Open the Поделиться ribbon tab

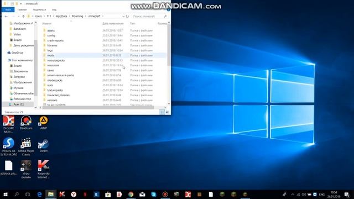pyautogui.click(x=39, y=10)
